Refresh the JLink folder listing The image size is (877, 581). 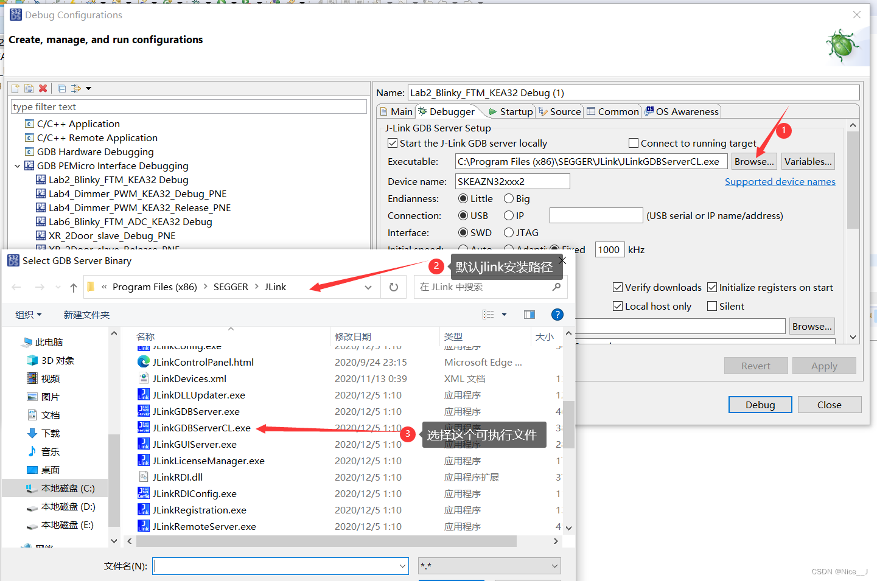coord(394,287)
